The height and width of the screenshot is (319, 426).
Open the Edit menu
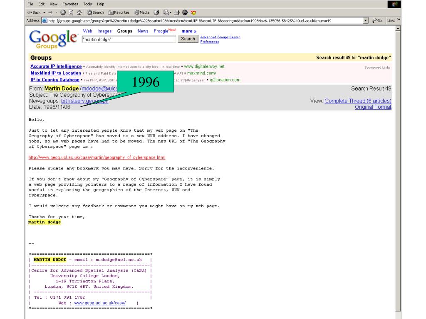[x=41, y=4]
